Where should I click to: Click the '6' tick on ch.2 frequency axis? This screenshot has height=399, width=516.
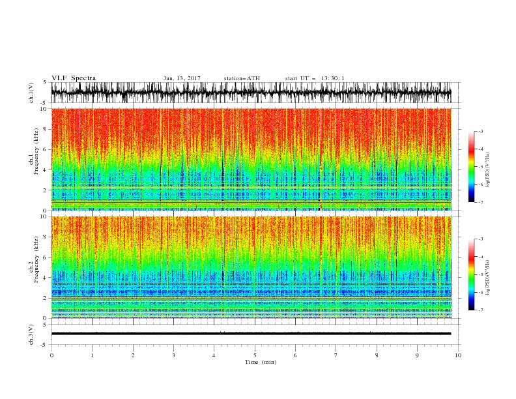[x=45, y=258]
